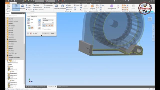The image size is (160, 90).
Task: Click the Плоскость (Work Plane) tool
Action: (92, 7)
